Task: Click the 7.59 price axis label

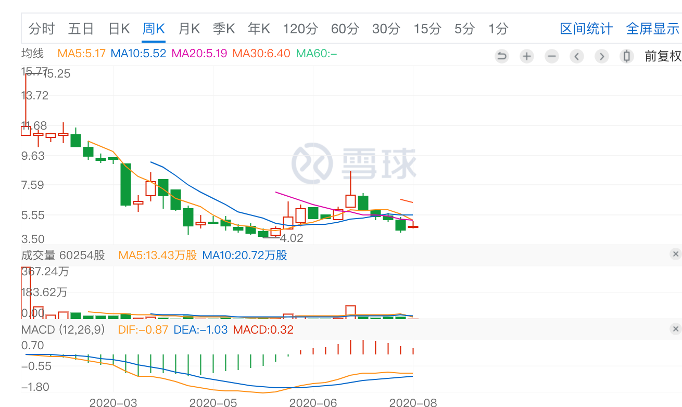Action: 33,185
